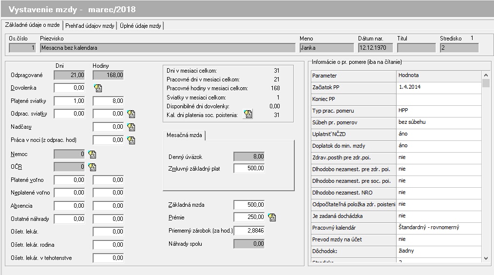This screenshot has width=494, height=275.
Task: Open the Nadčasy detail icon
Action: pyautogui.click(x=131, y=127)
